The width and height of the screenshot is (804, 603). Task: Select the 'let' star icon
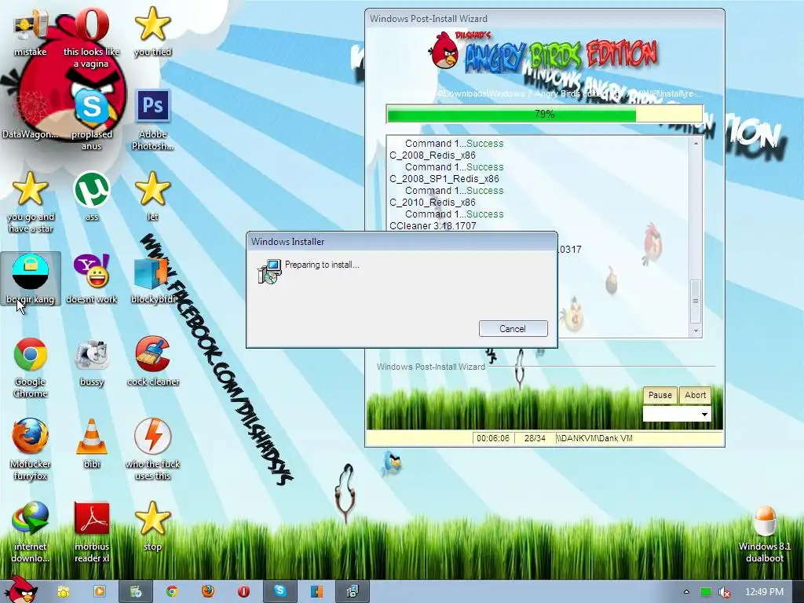tap(152, 197)
